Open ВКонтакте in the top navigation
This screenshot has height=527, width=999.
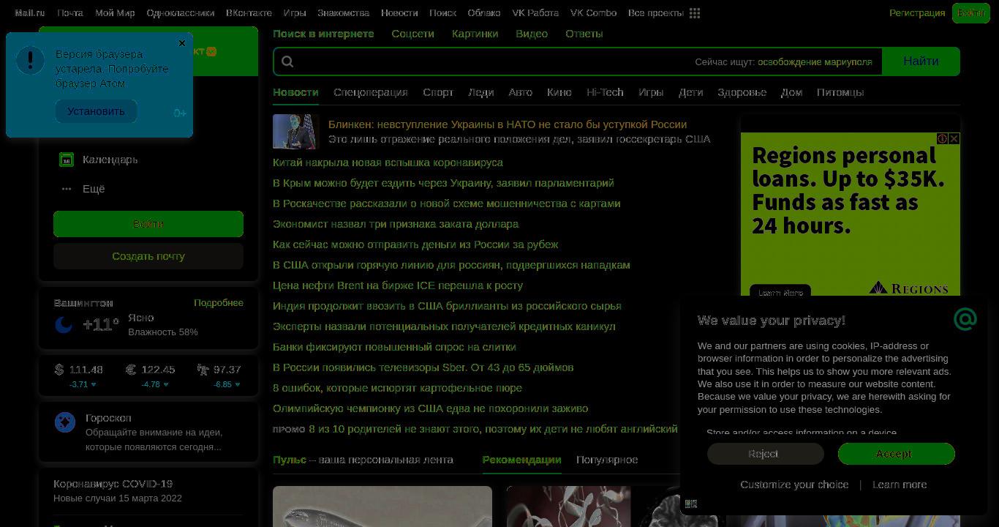[x=249, y=13]
